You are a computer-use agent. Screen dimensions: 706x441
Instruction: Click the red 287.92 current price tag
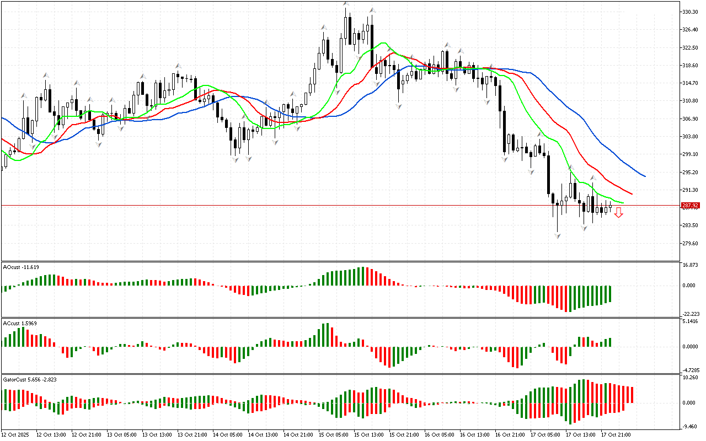(x=690, y=206)
